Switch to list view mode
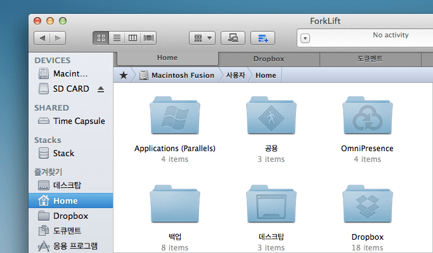Viewport: 433px width, 253px height. click(117, 38)
